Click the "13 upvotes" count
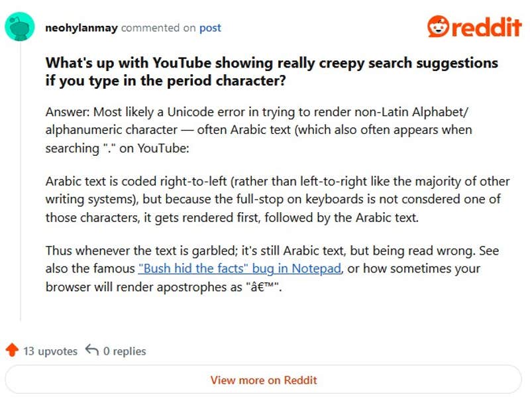530x401 pixels. tap(50, 351)
